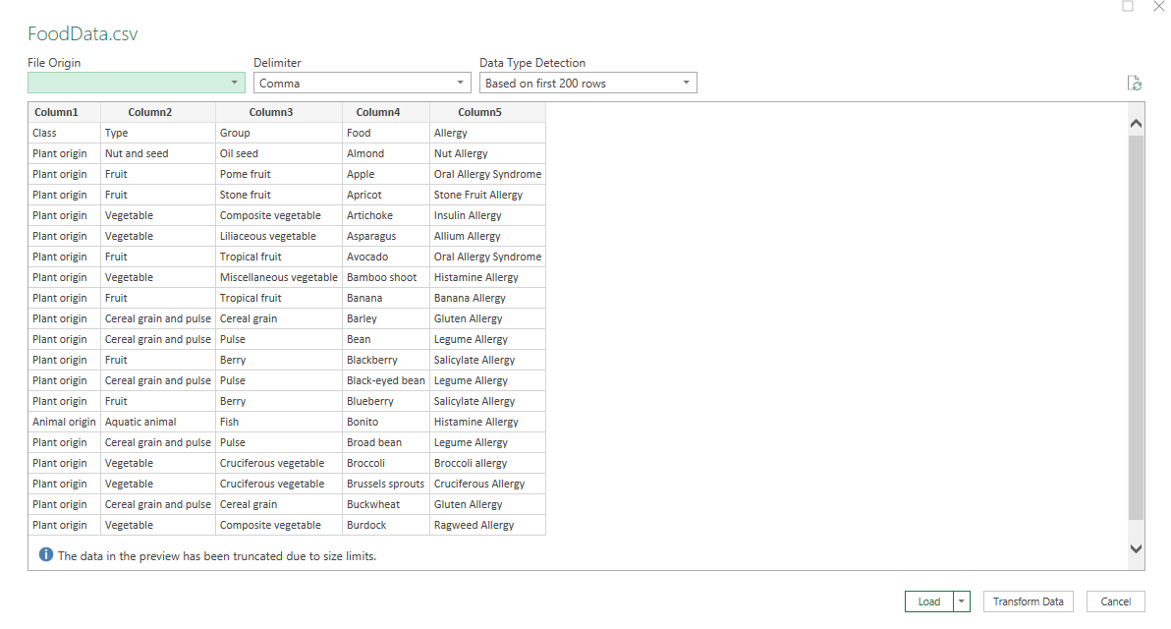Click the info icon beside truncation message
This screenshot has width=1171, height=629.
click(46, 555)
